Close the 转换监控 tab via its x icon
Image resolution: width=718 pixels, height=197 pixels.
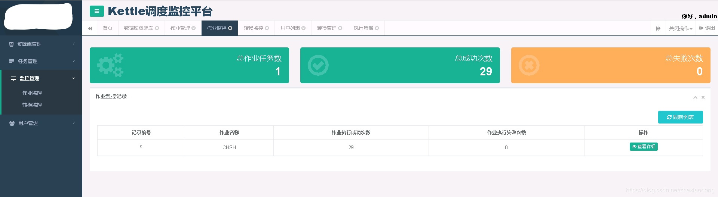click(267, 28)
